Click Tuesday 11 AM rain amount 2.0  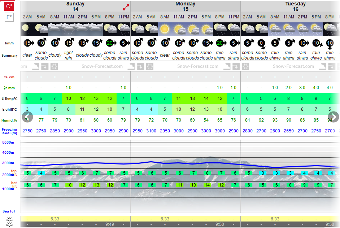(288, 88)
